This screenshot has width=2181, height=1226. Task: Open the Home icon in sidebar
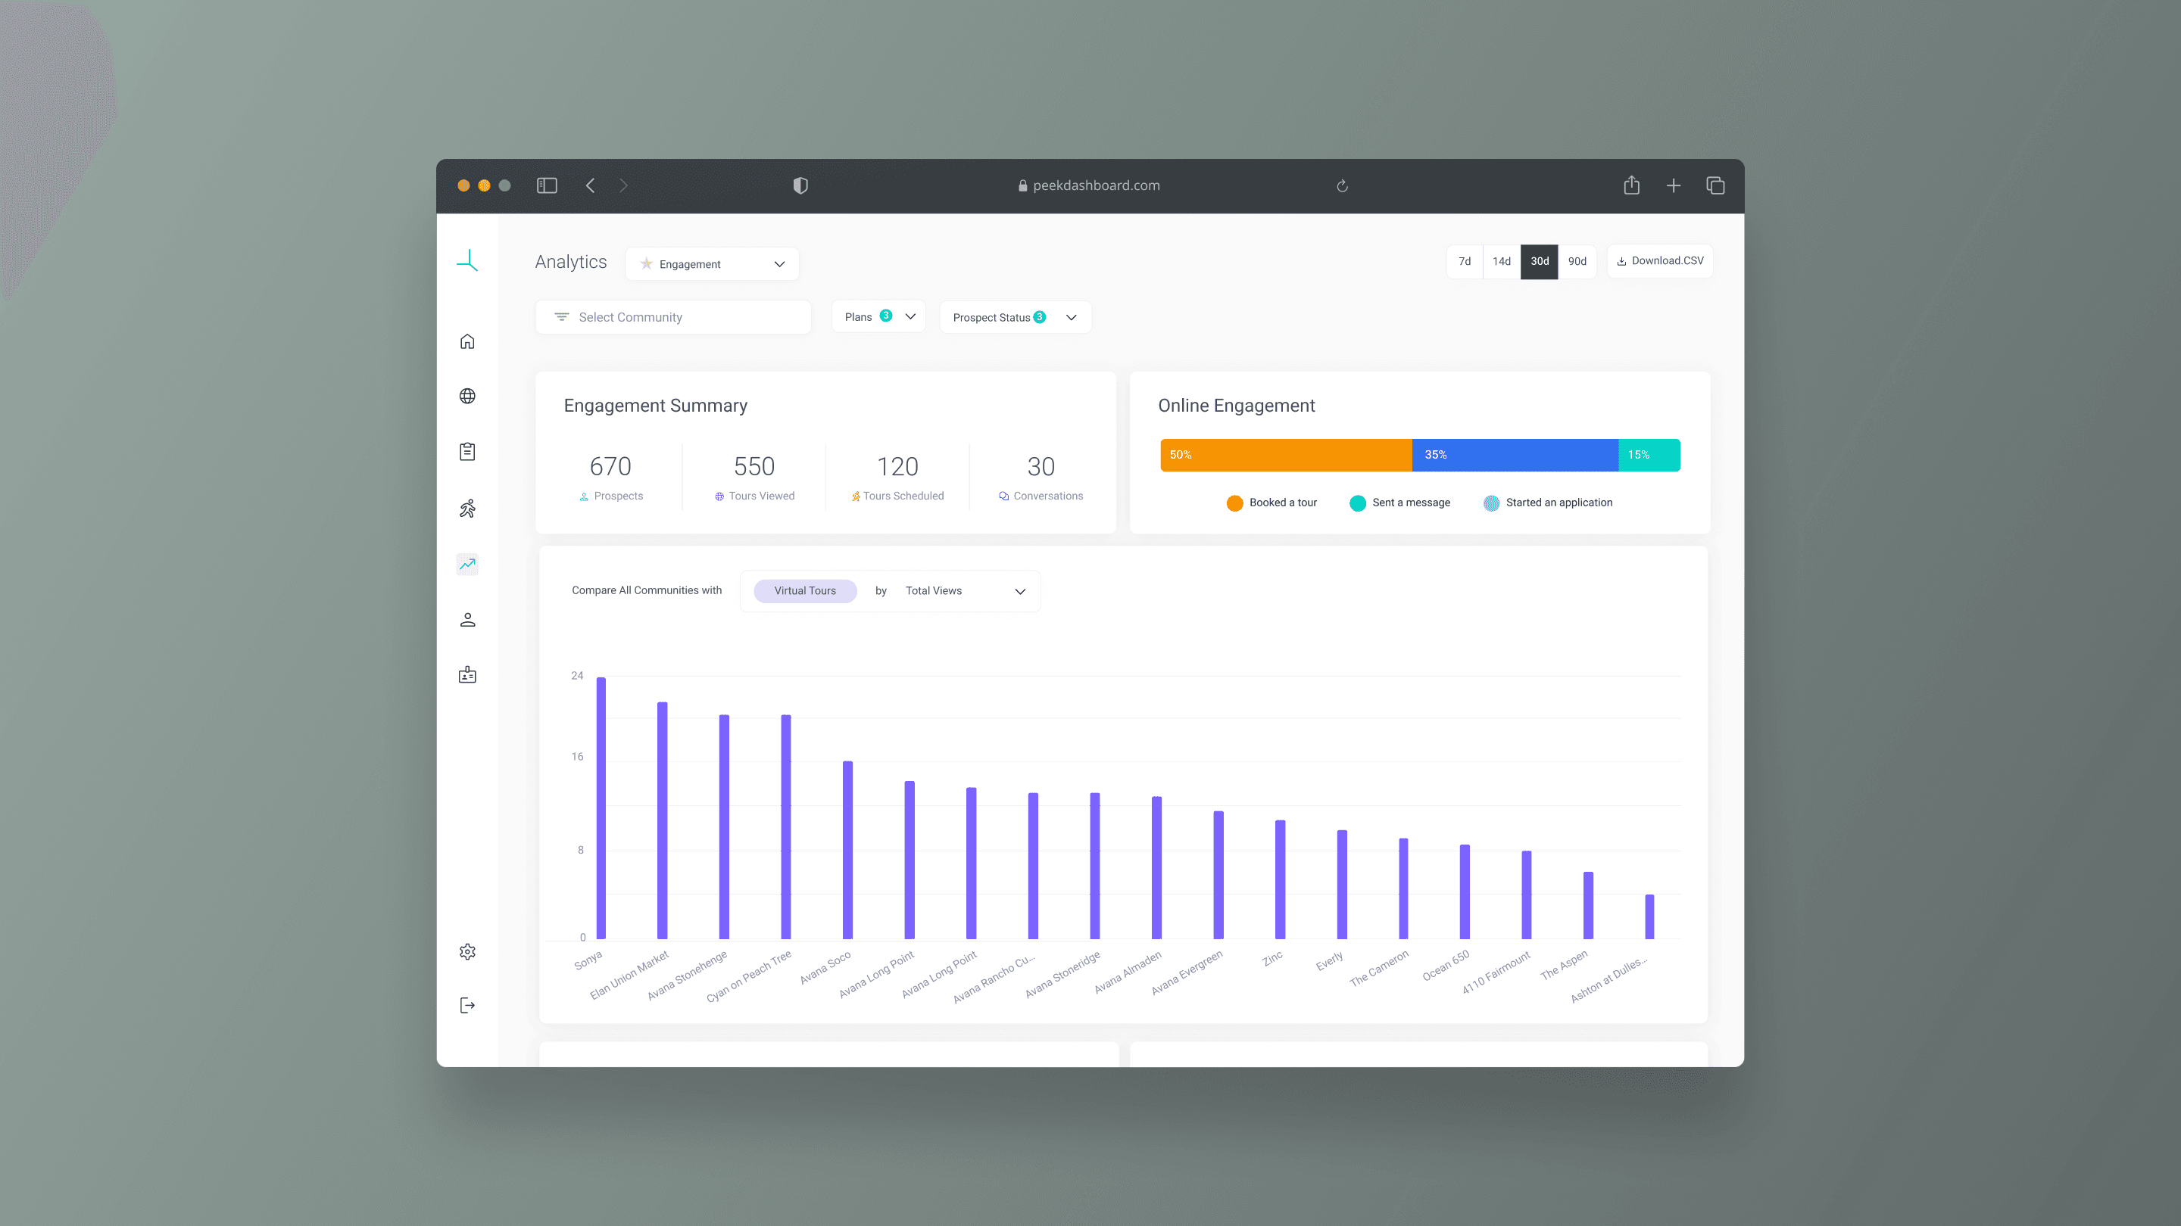click(x=467, y=342)
